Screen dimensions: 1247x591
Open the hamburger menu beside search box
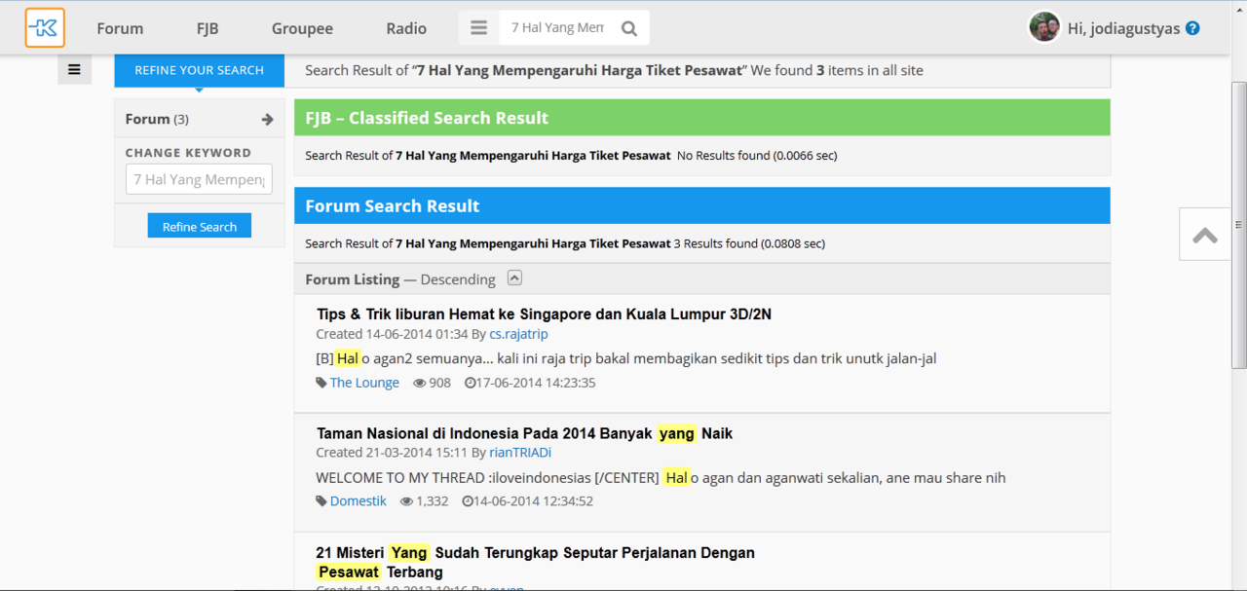pyautogui.click(x=478, y=28)
